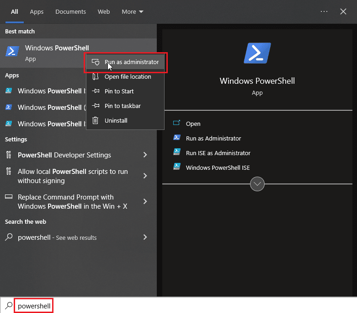Open the three-dot options menu

click(x=324, y=11)
